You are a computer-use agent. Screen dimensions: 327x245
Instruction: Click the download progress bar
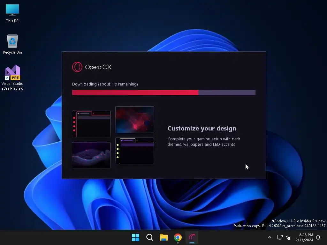(164, 93)
